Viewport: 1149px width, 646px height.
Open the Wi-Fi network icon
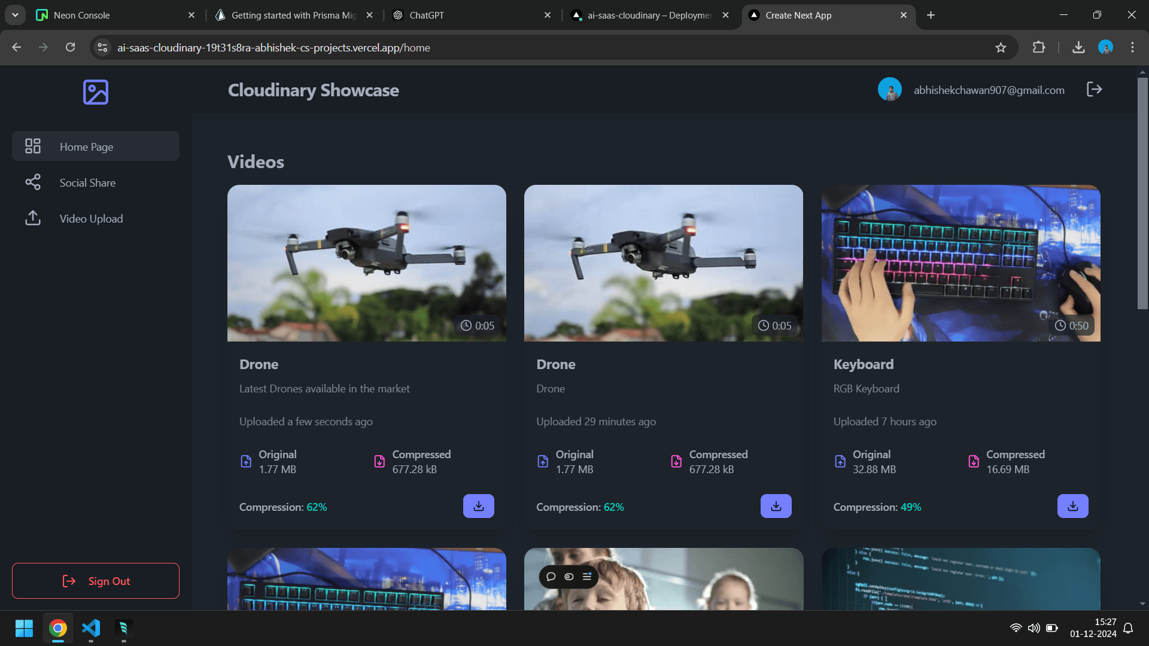click(1016, 628)
